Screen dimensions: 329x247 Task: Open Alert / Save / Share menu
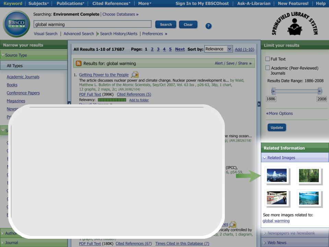(x=233, y=63)
